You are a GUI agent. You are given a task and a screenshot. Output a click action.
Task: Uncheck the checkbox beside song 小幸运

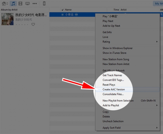pos(62,14)
